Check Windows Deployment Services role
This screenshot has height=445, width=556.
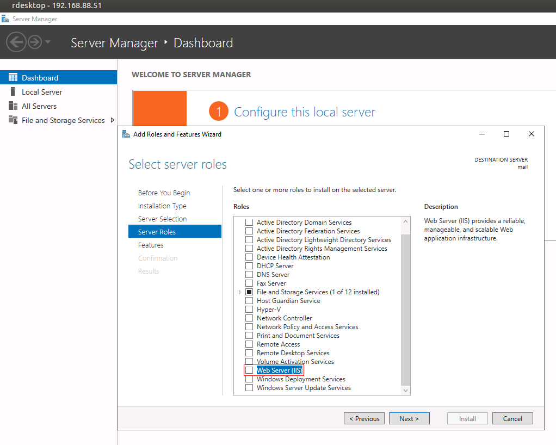pyautogui.click(x=249, y=379)
